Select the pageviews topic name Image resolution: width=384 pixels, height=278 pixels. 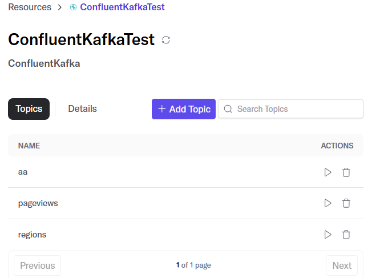pos(38,203)
